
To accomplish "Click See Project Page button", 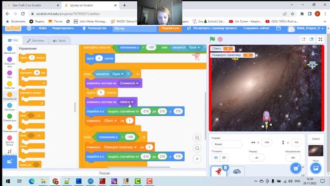I will [212, 28].
